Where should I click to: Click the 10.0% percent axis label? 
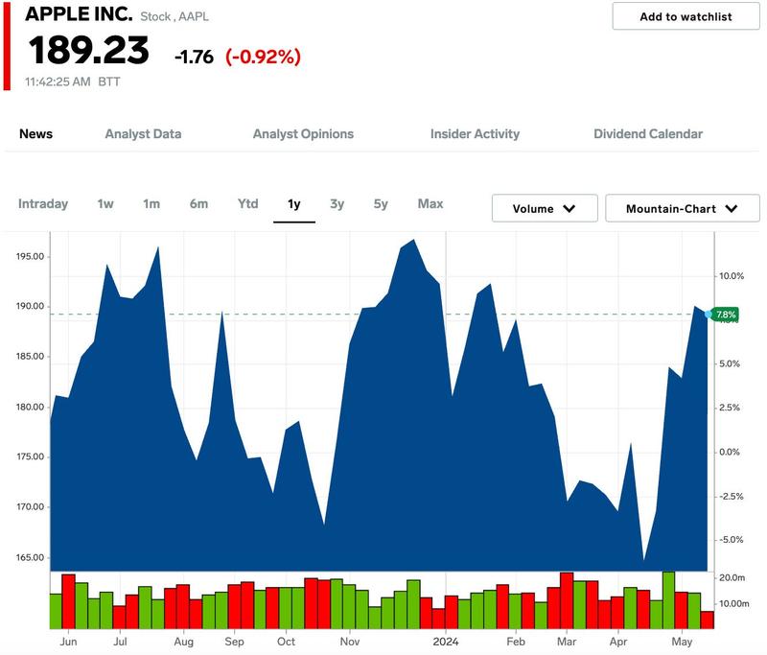click(732, 276)
